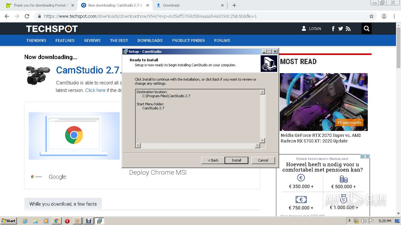Click the 'Deploy Chrome MSI' ad text
The width and height of the screenshot is (401, 225).
pos(158,172)
